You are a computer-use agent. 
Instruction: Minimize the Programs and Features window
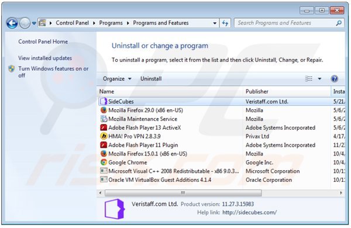point(307,11)
